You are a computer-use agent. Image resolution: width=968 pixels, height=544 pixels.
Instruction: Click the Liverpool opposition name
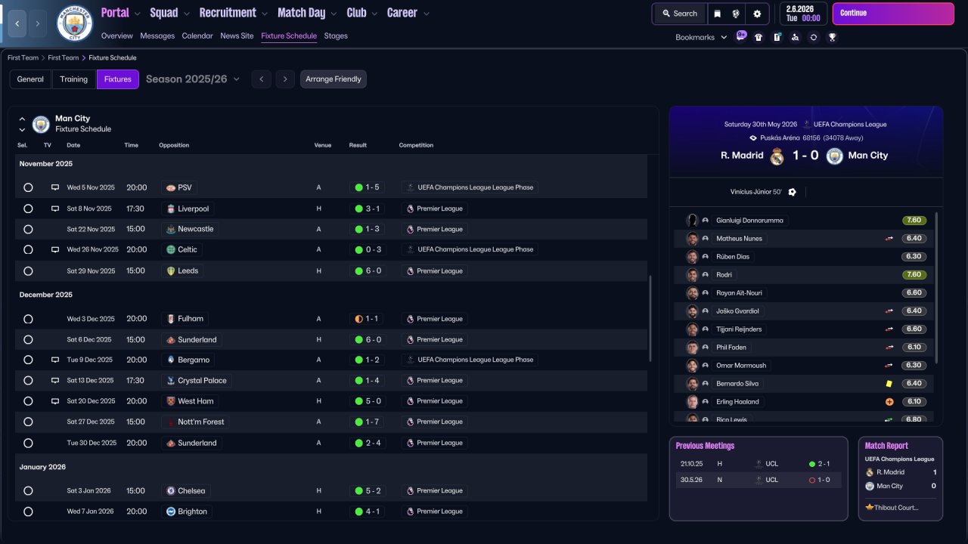coord(193,209)
